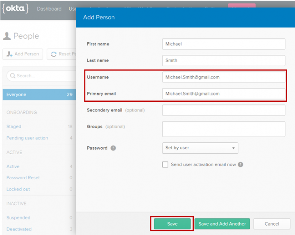Click the search magnifier icon
The width and height of the screenshot is (295, 235).
click(12, 75)
